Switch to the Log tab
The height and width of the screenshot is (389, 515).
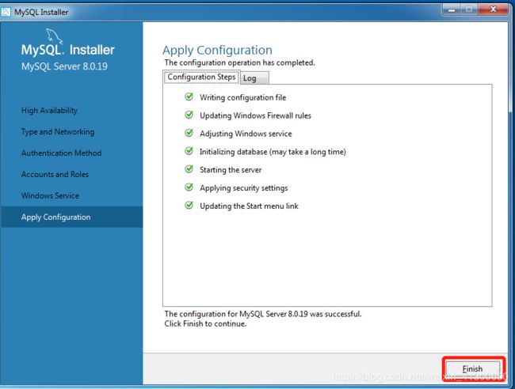(254, 78)
